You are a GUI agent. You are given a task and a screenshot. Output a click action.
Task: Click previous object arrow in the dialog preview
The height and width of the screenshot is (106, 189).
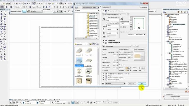click(x=103, y=14)
